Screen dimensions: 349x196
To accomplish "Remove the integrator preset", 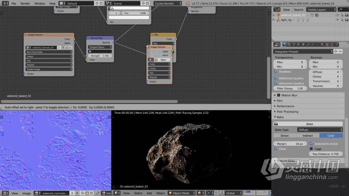I will (x=340, y=52).
